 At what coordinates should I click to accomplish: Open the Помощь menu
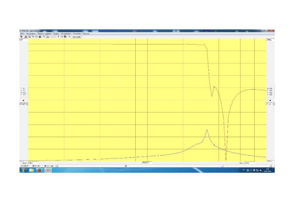pos(86,33)
